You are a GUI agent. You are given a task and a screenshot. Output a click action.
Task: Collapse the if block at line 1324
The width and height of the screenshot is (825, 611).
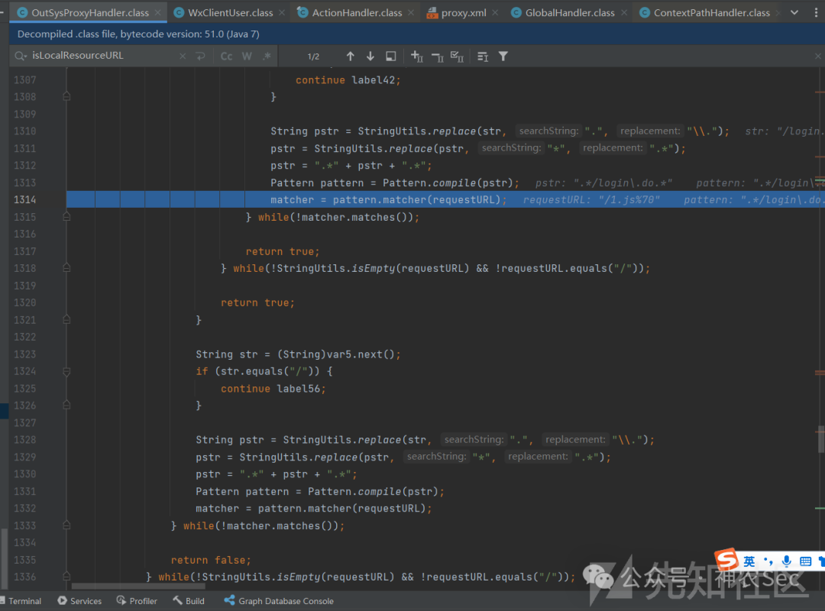[66, 371]
